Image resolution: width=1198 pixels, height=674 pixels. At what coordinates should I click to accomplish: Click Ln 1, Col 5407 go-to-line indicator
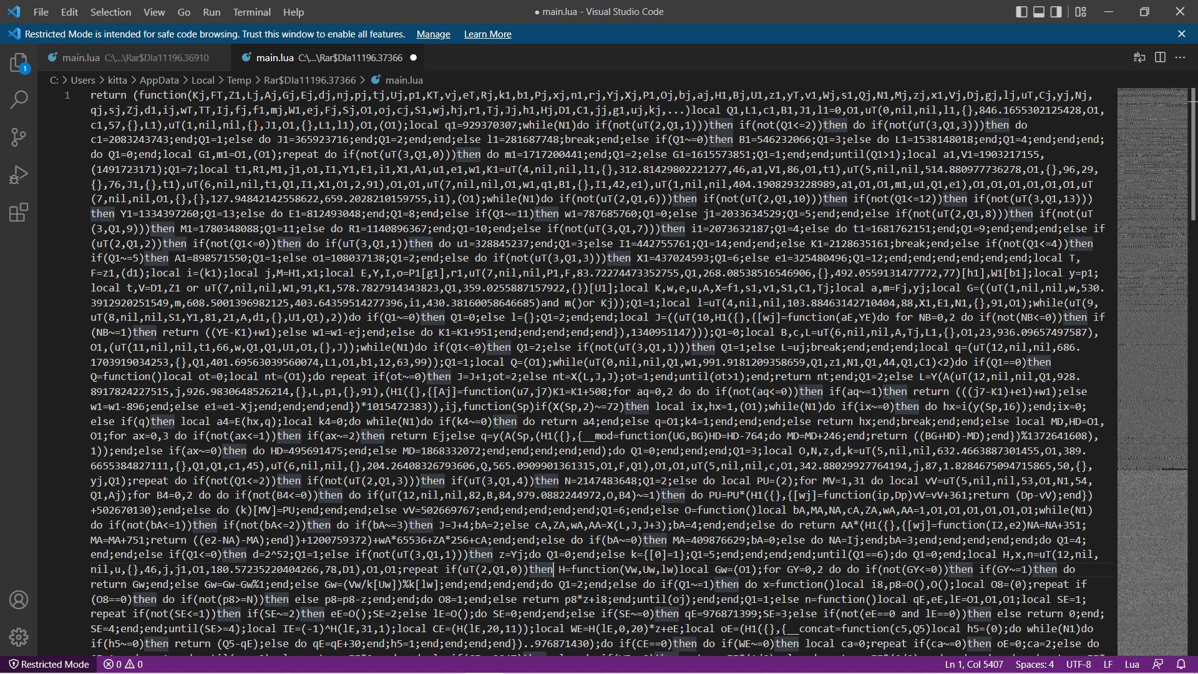tap(973, 664)
